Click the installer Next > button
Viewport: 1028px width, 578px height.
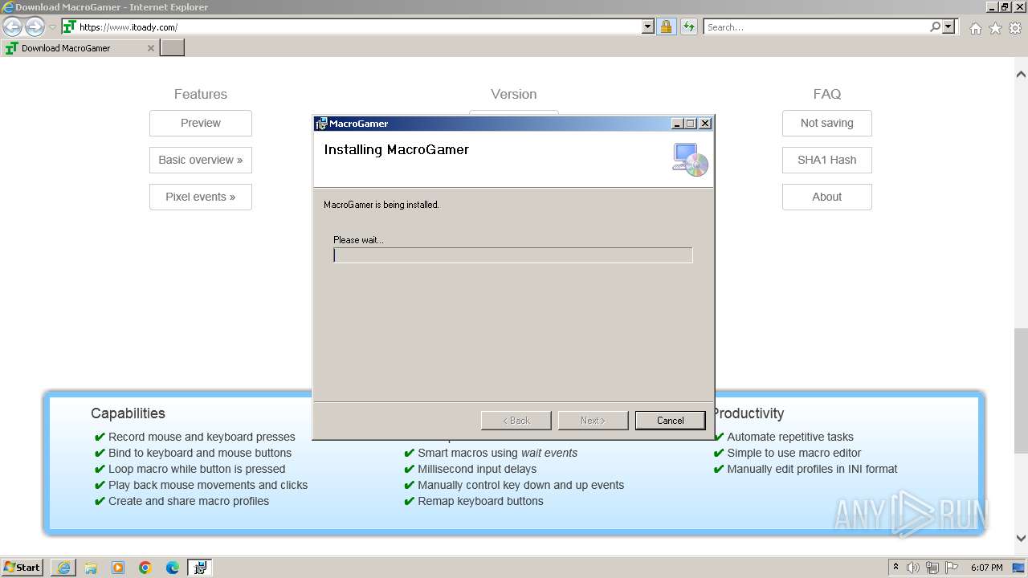coord(593,421)
